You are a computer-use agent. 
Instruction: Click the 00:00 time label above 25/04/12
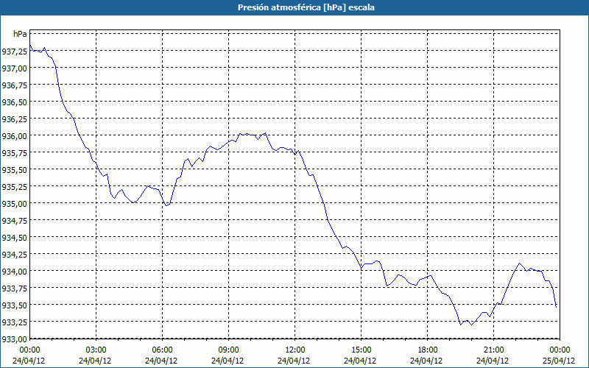tap(560, 350)
